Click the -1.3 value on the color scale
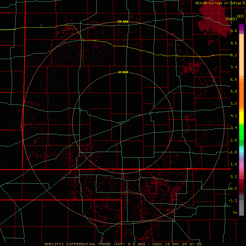Screen dimensions: 246x246 (233, 201)
